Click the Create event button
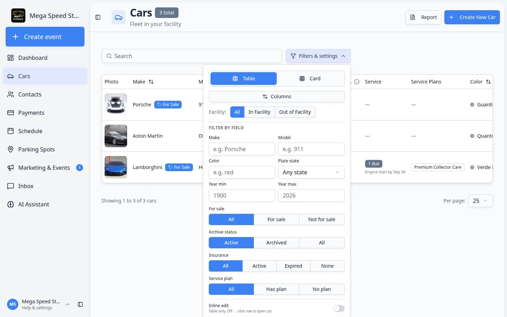This screenshot has height=317, width=507. [x=45, y=37]
